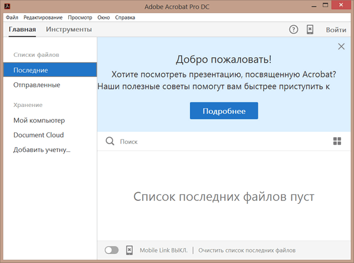Minimize the Acrobat window
Image resolution: width=354 pixels, height=263 pixels.
(x=314, y=6)
